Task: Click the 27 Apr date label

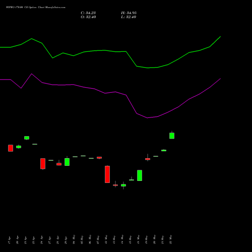Action: 50,240
